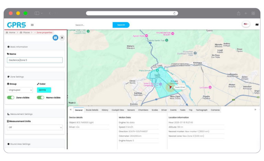Screen dimensions: 264x161
Task: Click the Le Chalet map pin
Action: coord(210,87)
